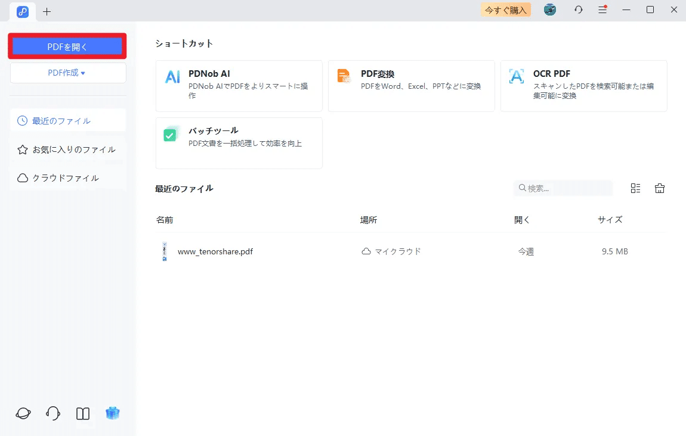Open the PDNob AI shortcut

point(239,86)
